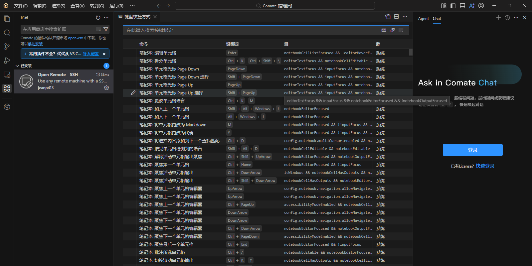The image size is (532, 266).
Task: Toggle sort by precedence in keybinding search
Action: (x=392, y=30)
